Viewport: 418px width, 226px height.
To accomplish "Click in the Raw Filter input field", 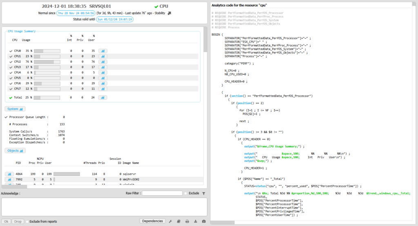I will pyautogui.click(x=162, y=193).
